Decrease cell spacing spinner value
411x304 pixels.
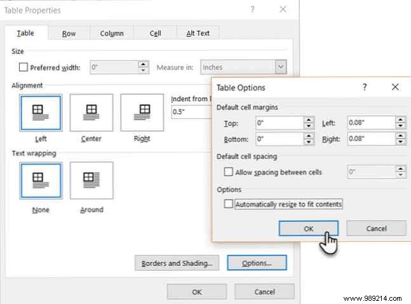tap(400, 175)
